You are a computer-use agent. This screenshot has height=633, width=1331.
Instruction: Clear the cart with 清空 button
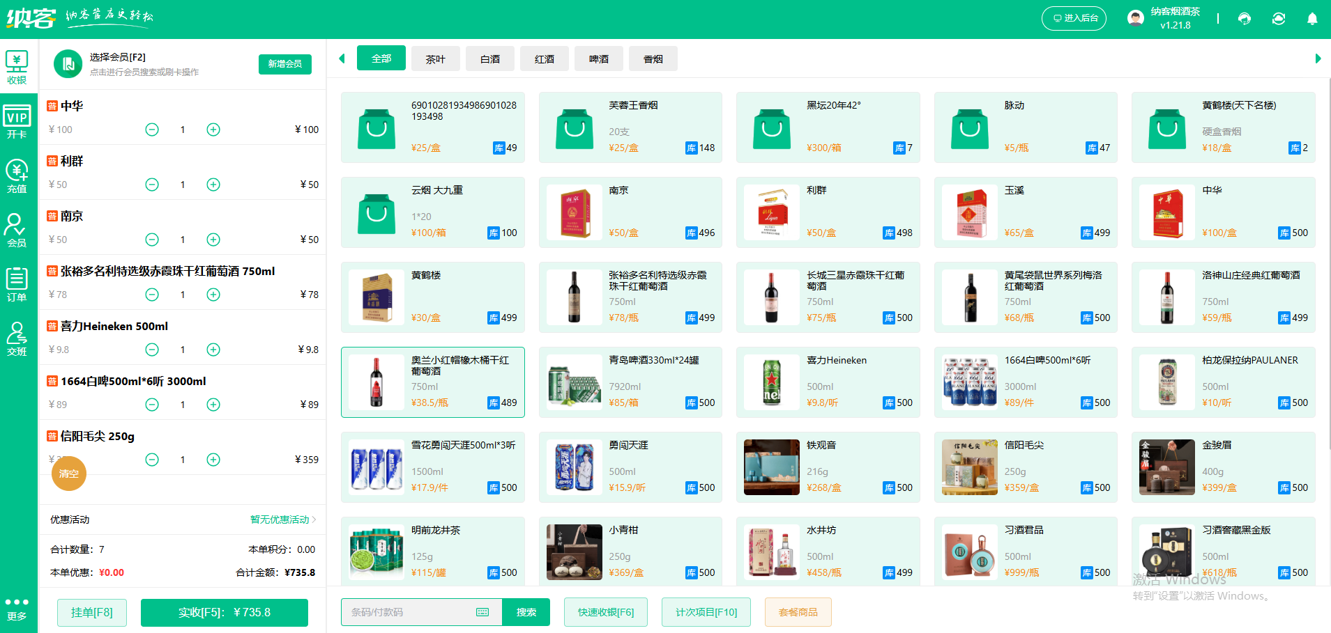coord(68,474)
